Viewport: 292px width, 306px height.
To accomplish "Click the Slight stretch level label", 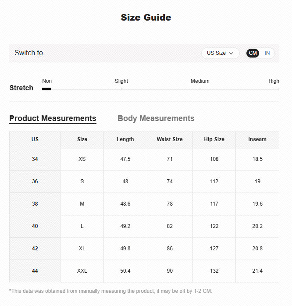I will click(x=121, y=81).
